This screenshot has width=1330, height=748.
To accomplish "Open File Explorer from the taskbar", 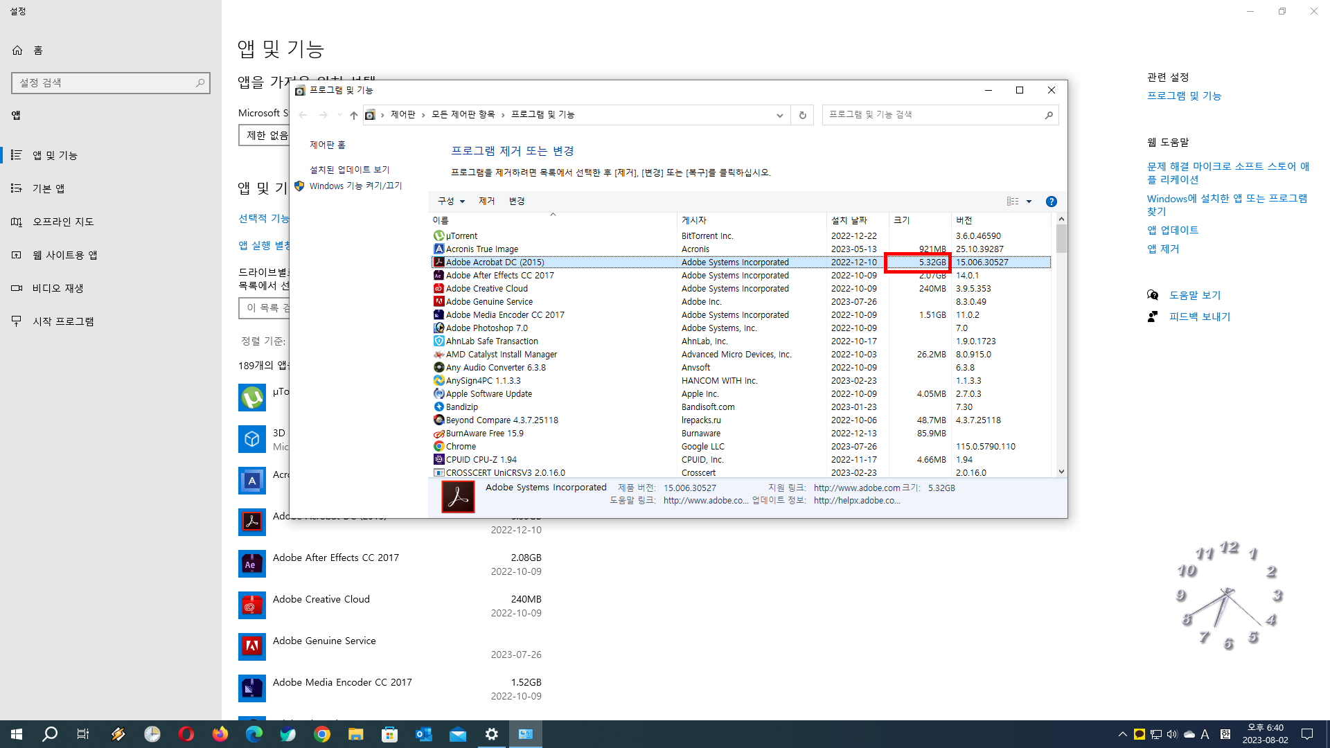I will coord(355,734).
